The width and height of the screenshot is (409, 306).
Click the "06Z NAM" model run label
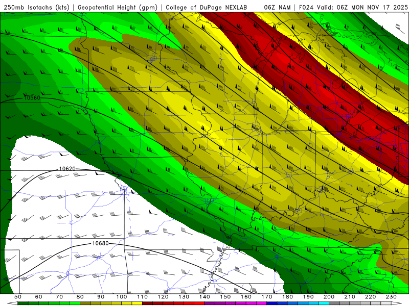click(277, 7)
